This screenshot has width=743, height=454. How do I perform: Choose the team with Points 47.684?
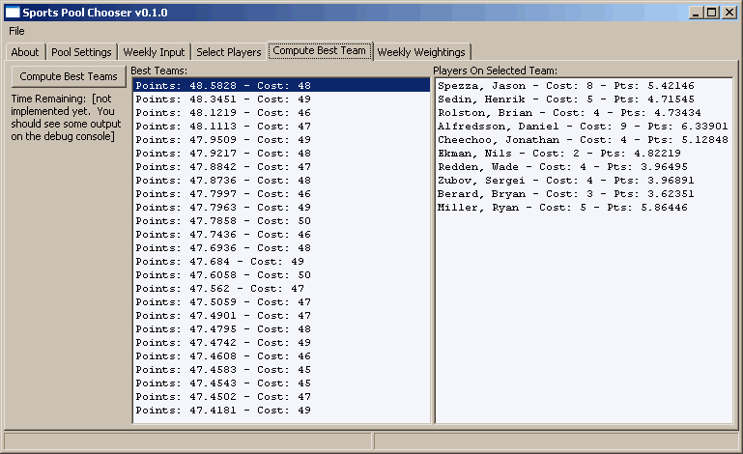219,261
